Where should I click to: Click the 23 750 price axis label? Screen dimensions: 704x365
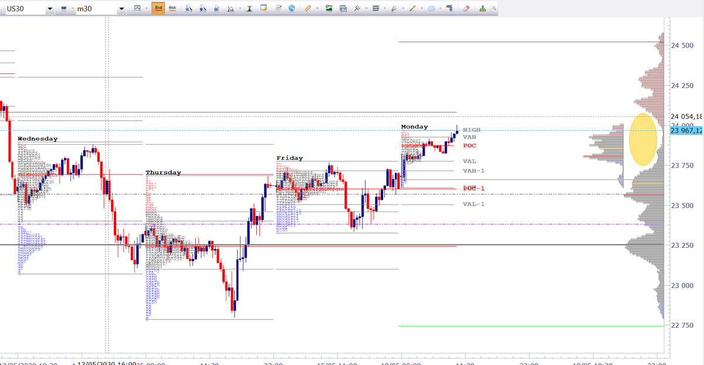pyautogui.click(x=682, y=166)
